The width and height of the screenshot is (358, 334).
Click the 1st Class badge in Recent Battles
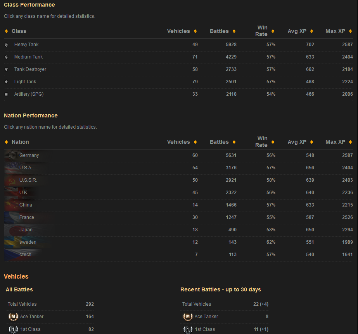click(188, 329)
